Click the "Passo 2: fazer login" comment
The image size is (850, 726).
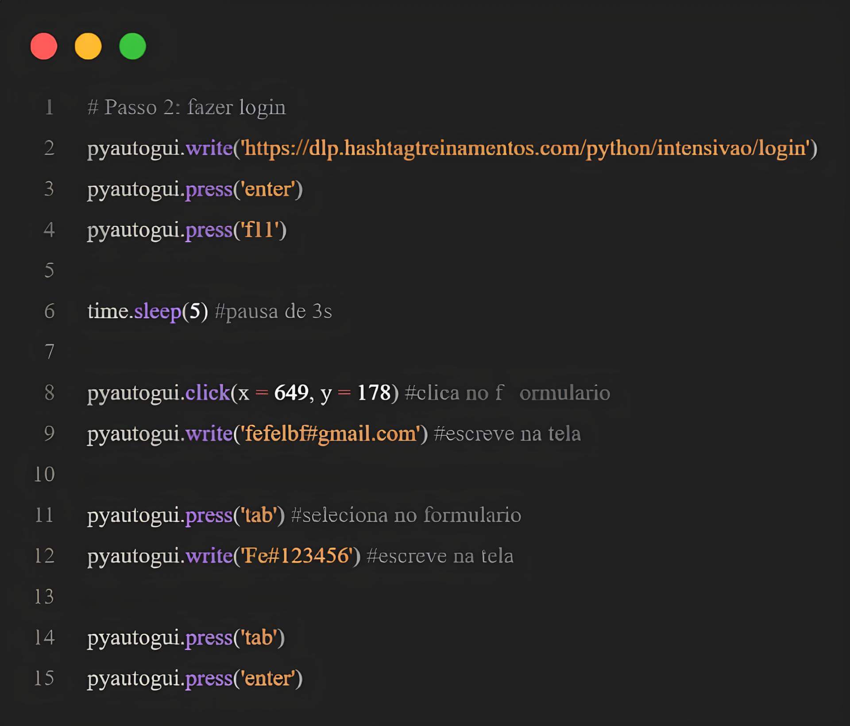[186, 108]
